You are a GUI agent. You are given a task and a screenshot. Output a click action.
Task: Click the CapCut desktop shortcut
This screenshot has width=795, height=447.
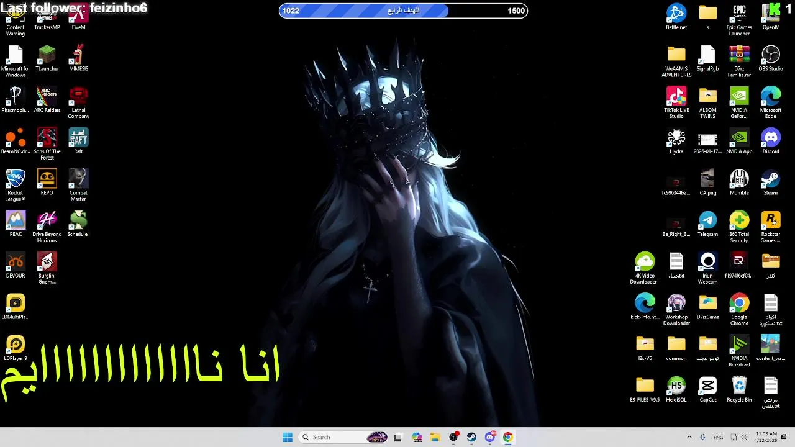(x=708, y=389)
